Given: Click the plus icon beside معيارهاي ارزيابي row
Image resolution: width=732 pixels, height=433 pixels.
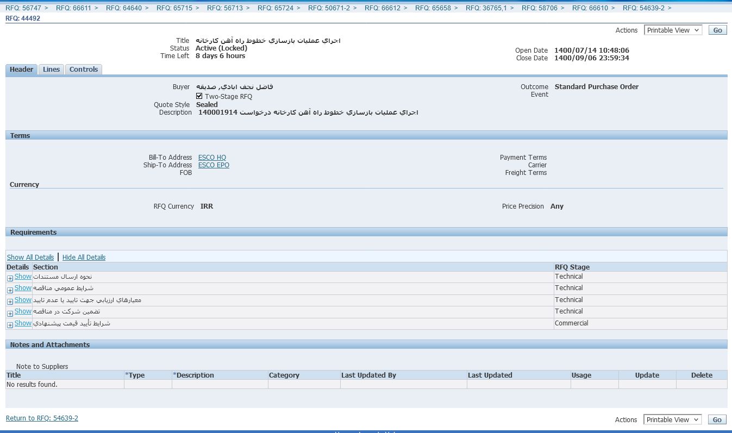Looking at the screenshot, I should [x=10, y=302].
